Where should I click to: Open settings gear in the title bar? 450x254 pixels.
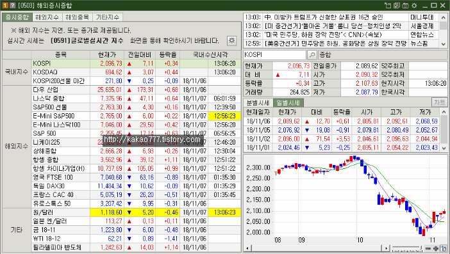414,6
